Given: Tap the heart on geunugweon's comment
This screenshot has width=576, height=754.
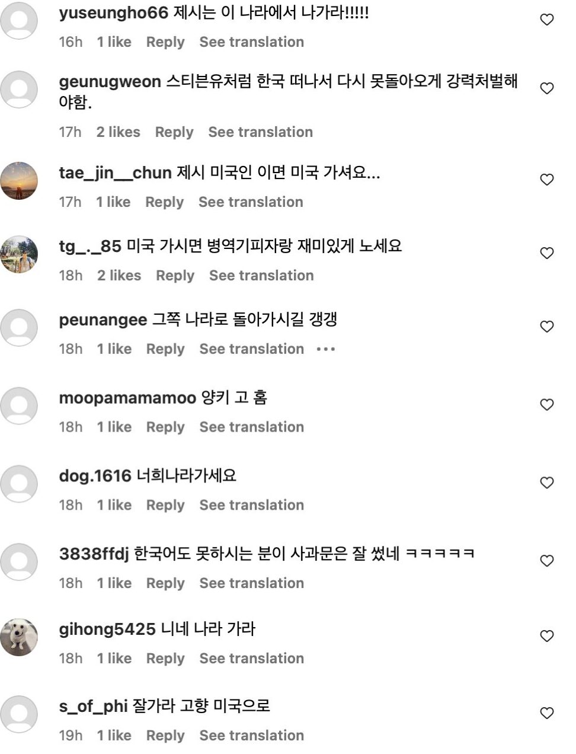Looking at the screenshot, I should (x=546, y=88).
